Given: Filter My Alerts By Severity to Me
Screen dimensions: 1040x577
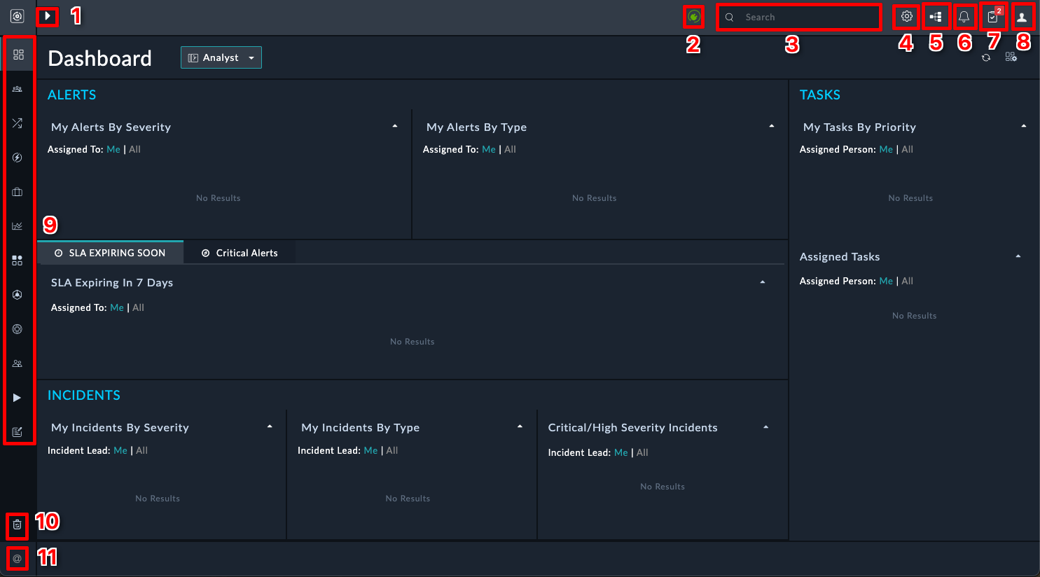Looking at the screenshot, I should (x=113, y=149).
